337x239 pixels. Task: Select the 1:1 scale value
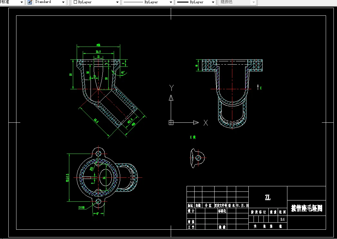click(x=283, y=219)
